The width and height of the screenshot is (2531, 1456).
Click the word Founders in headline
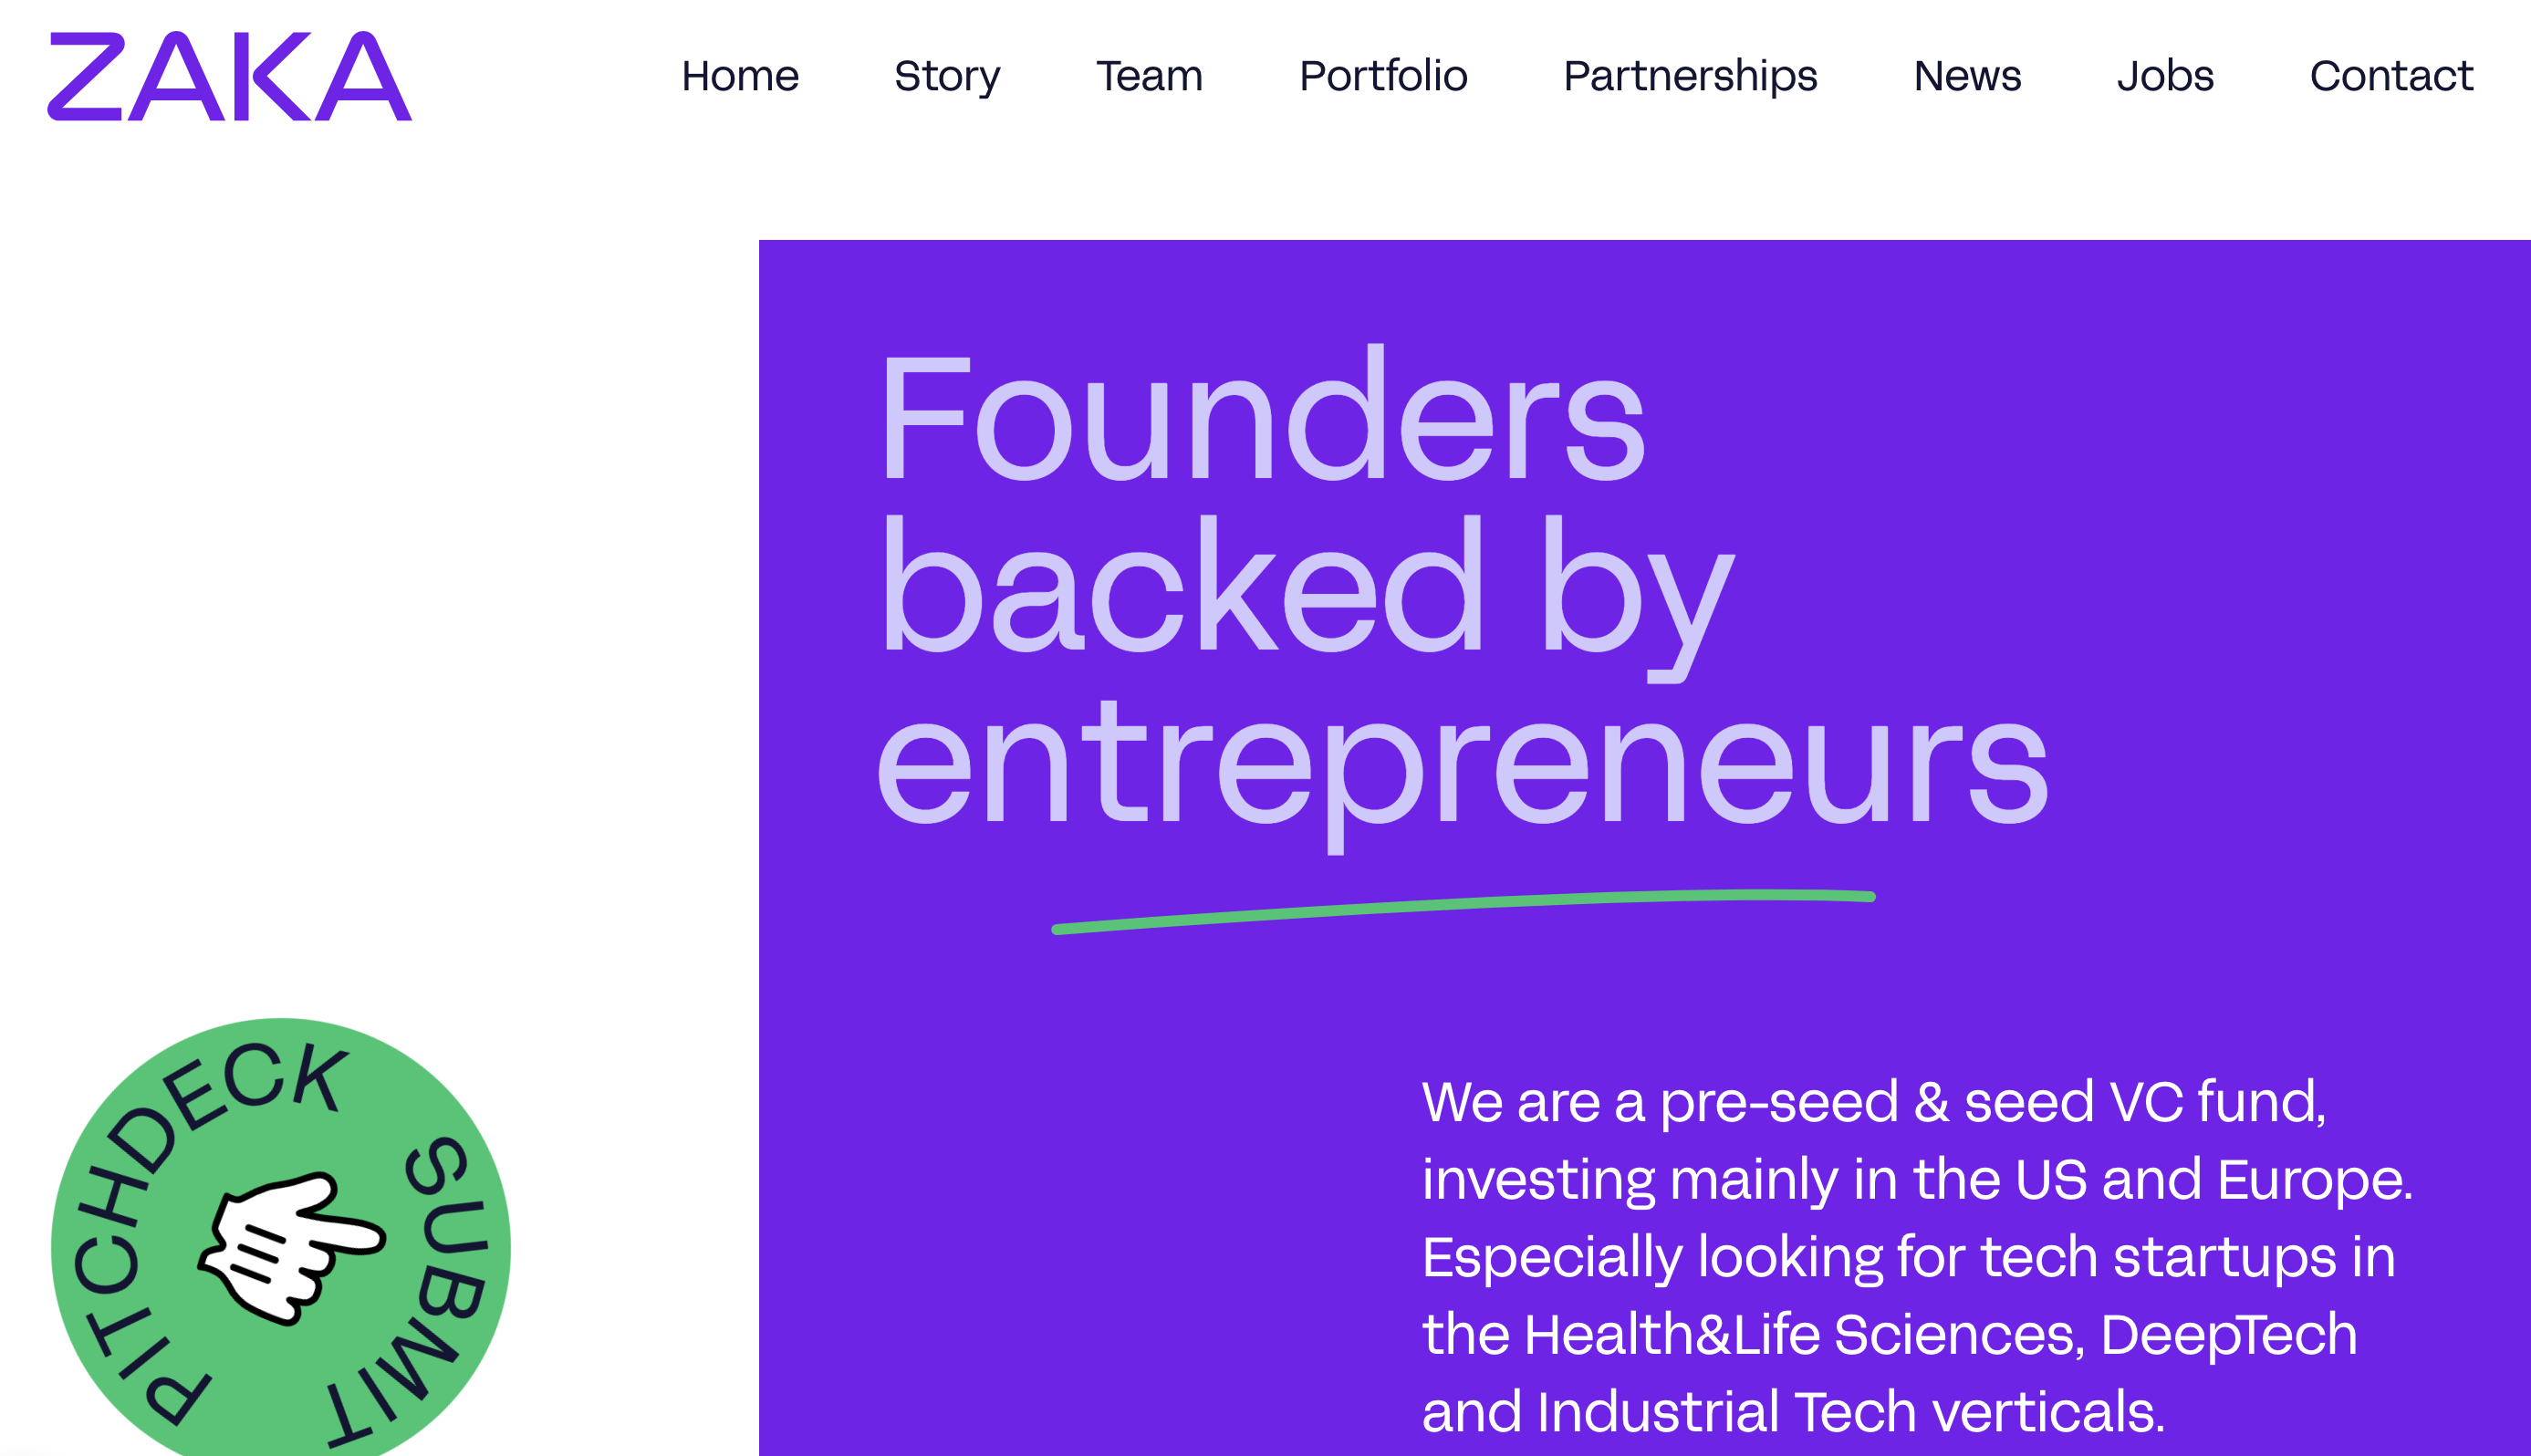point(1262,415)
